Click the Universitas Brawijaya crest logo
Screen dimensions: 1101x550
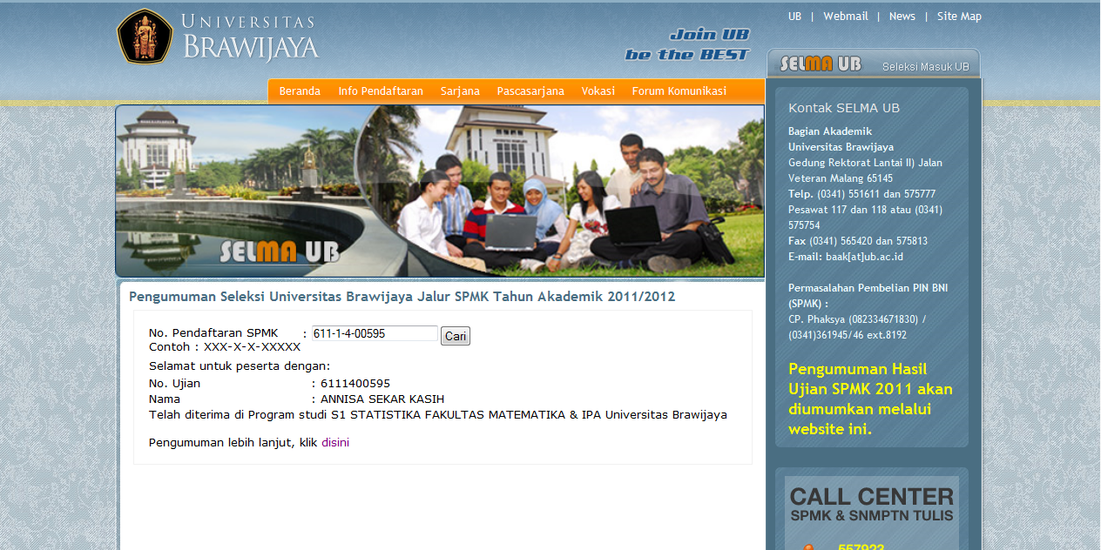pos(145,37)
